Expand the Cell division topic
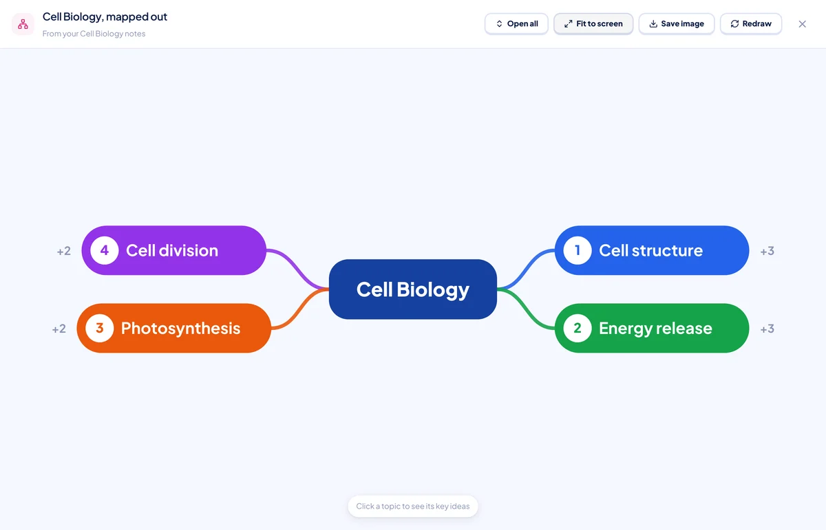Screen dimensions: 826x530 pos(173,250)
